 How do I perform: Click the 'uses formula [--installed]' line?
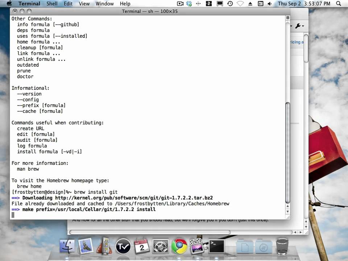[x=52, y=36]
